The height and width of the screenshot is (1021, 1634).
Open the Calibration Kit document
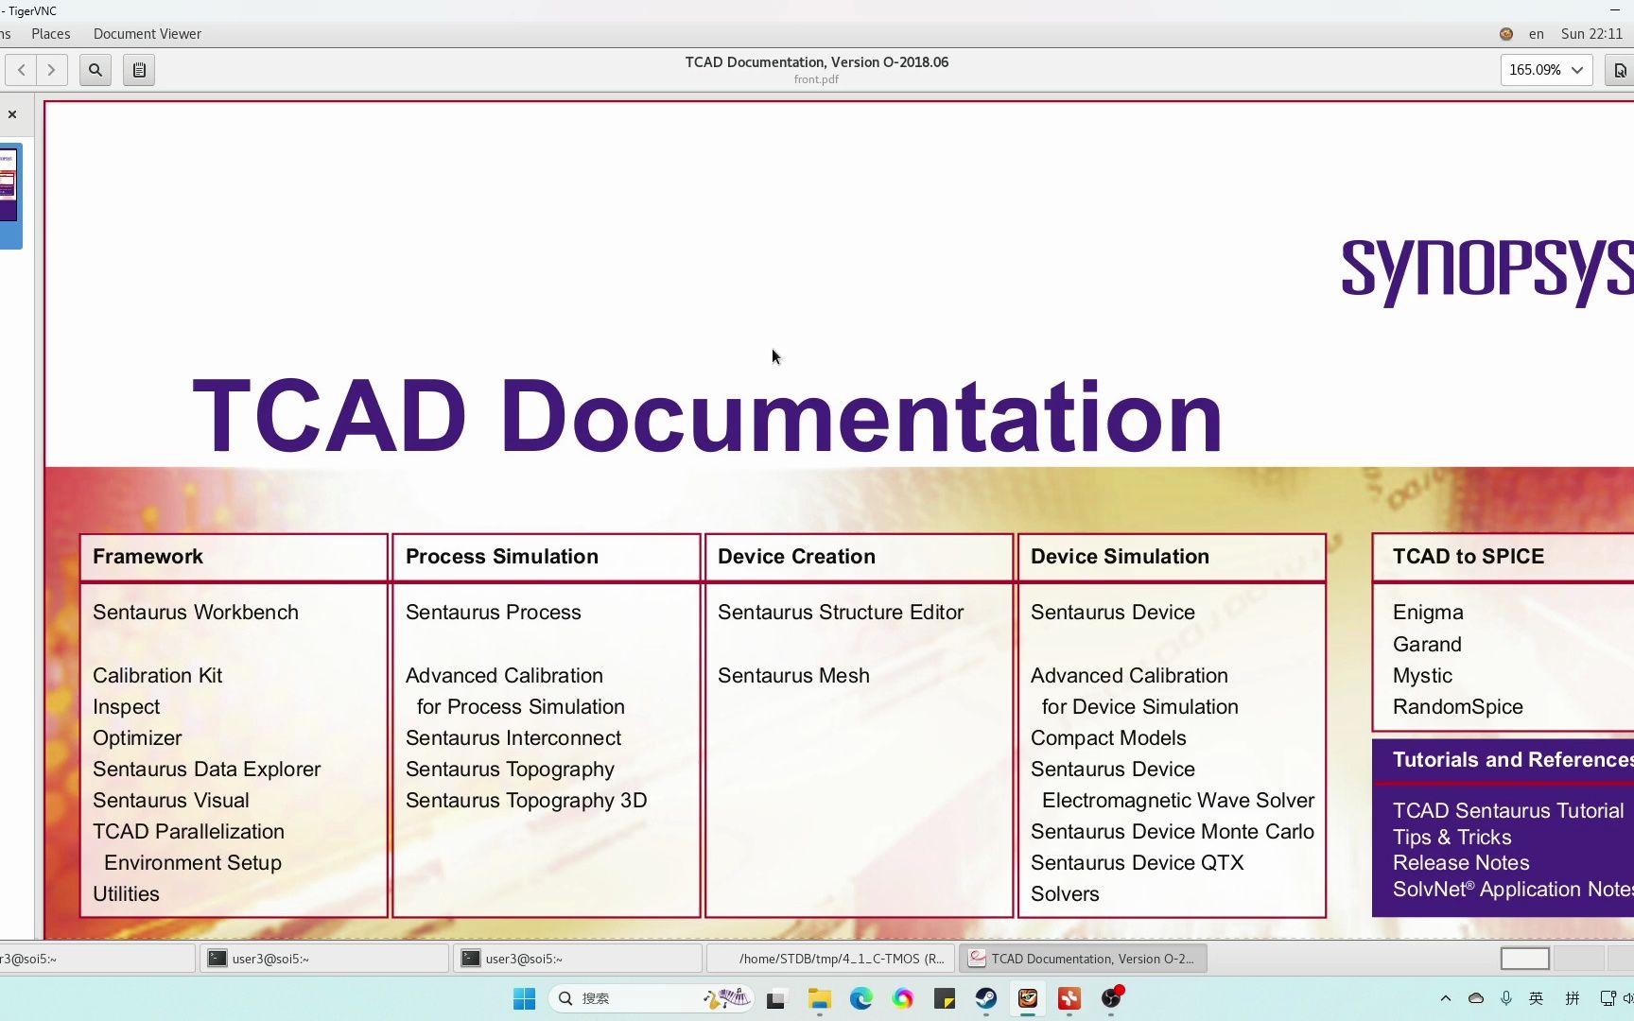click(158, 676)
